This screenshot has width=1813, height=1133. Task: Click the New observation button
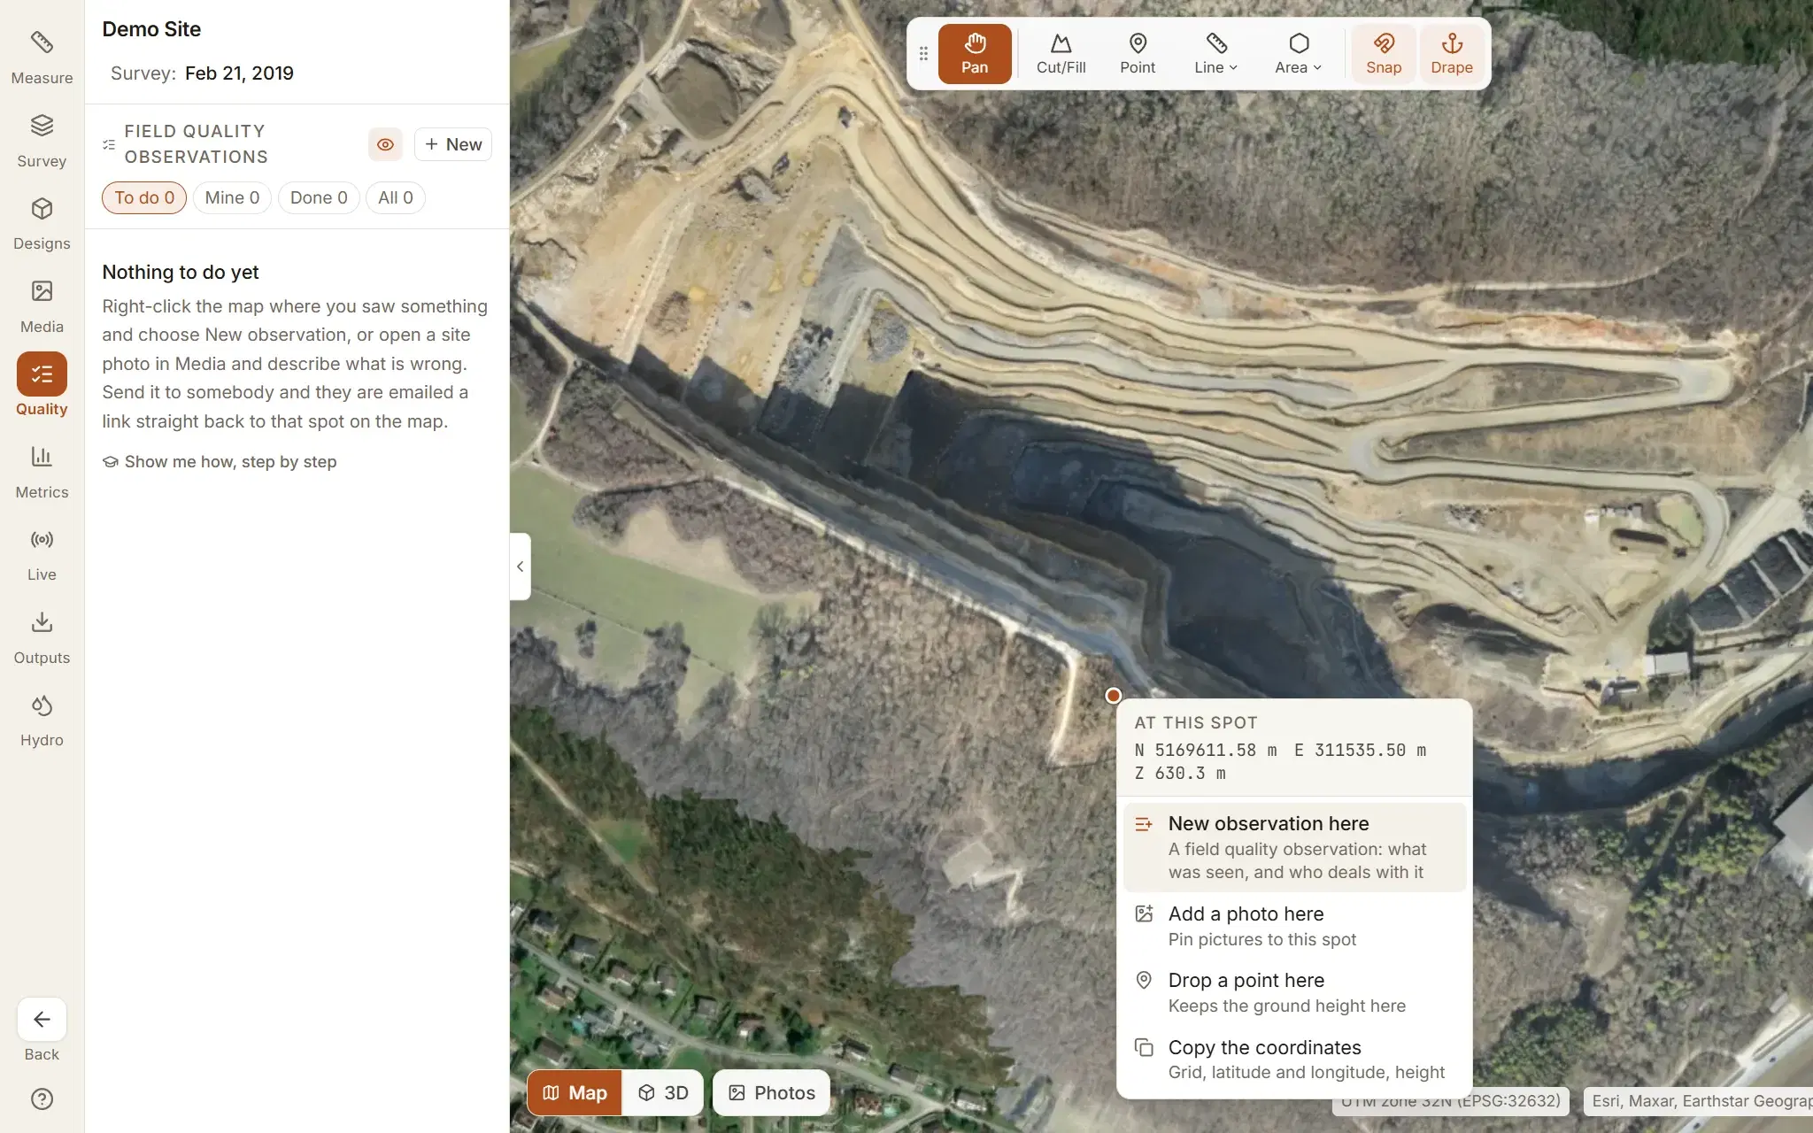(453, 144)
